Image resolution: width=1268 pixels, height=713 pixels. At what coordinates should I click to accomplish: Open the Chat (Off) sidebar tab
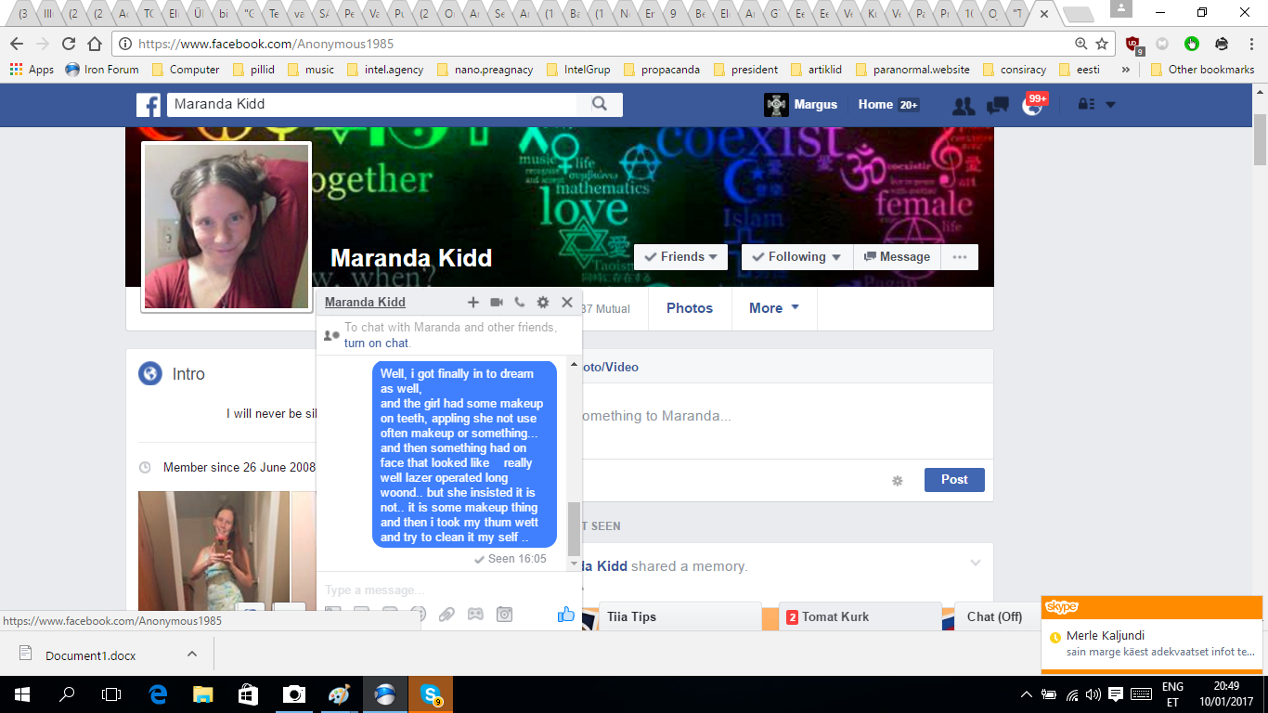tap(995, 616)
